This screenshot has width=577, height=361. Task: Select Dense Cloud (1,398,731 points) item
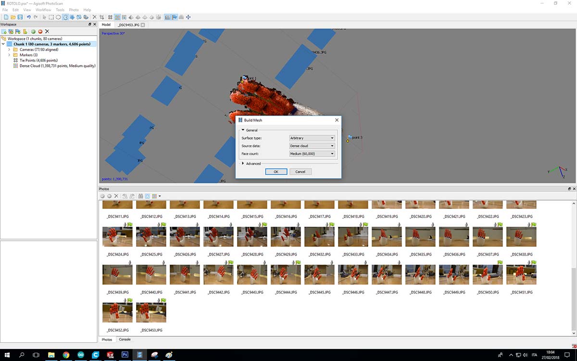57,66
